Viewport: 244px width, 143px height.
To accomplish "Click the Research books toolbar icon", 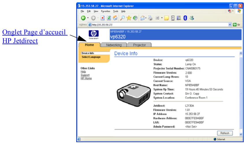I will pos(179,18).
